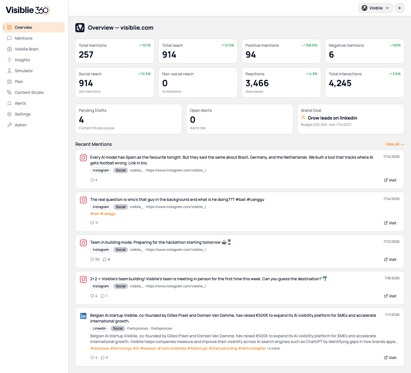Click the Plan map icon

point(9,82)
